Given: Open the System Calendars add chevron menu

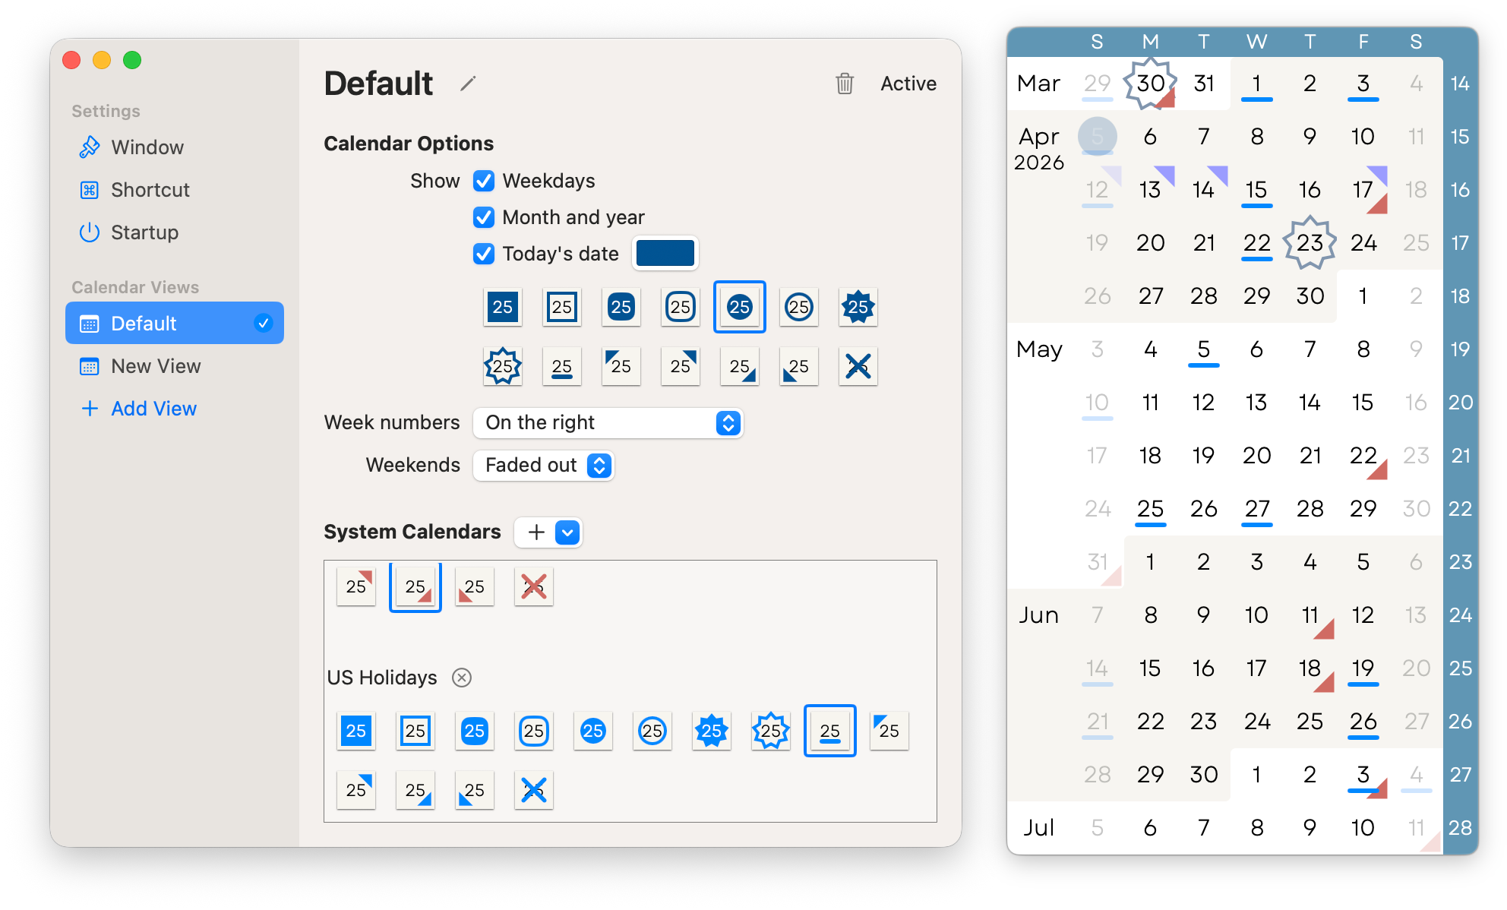Looking at the screenshot, I should (x=566, y=532).
